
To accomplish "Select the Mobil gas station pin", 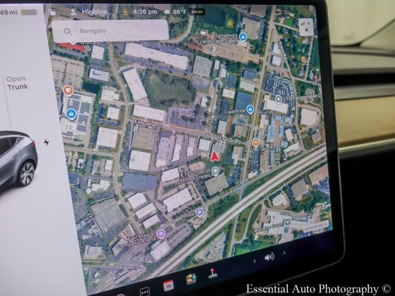I will pyautogui.click(x=199, y=212).
